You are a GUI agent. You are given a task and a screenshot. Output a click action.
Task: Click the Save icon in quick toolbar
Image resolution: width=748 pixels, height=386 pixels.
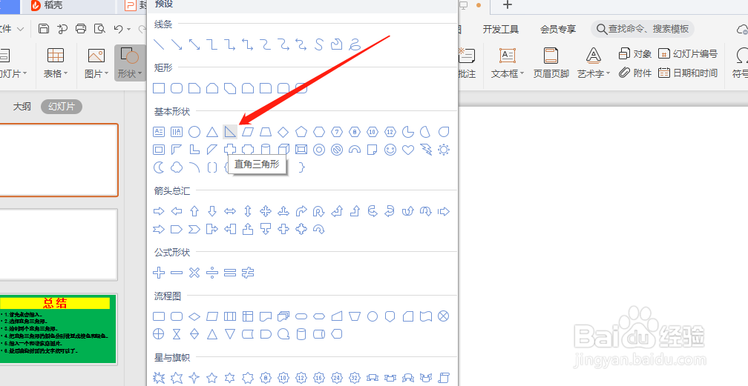pyautogui.click(x=44, y=29)
